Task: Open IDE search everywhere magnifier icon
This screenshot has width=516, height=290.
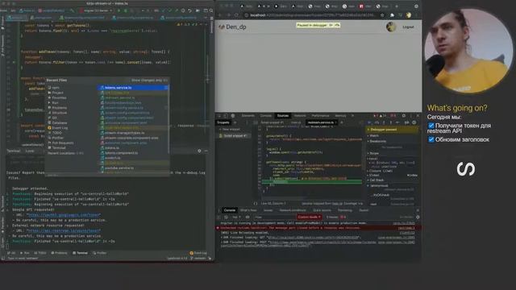Action: click(211, 10)
